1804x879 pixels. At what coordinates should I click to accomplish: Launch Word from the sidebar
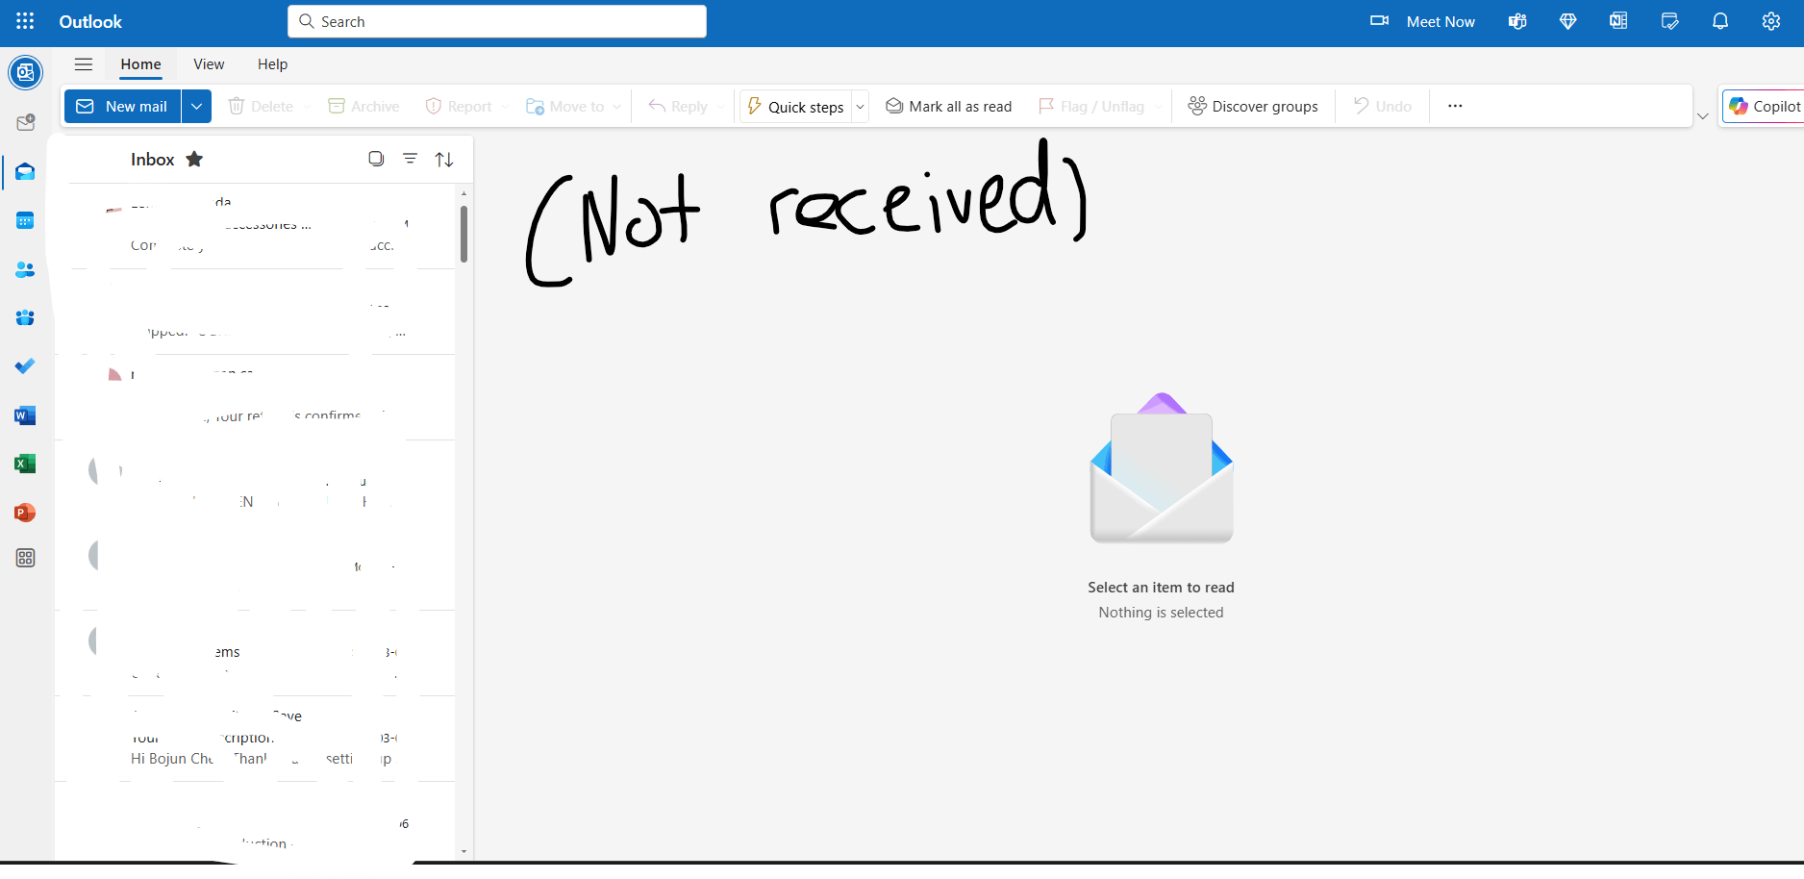click(25, 415)
